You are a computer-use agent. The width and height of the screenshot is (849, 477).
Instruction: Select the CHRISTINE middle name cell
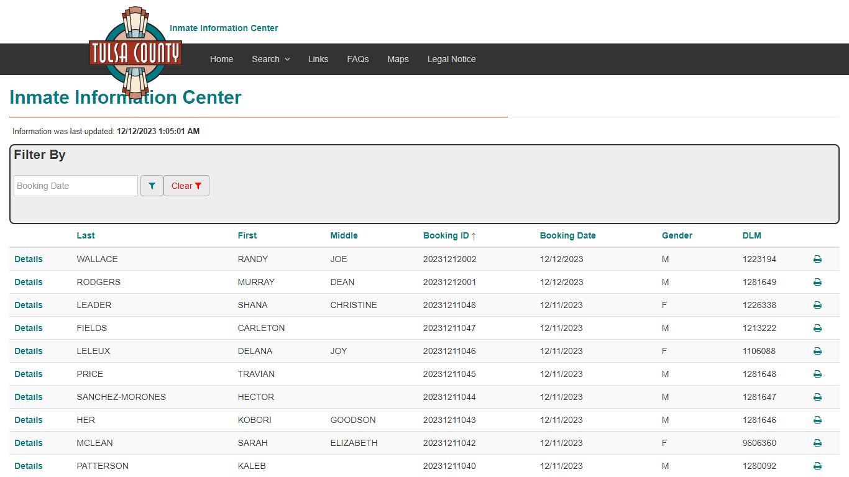[354, 305]
